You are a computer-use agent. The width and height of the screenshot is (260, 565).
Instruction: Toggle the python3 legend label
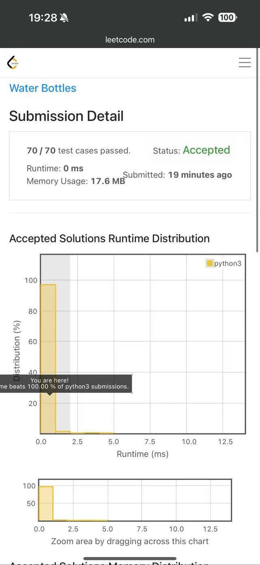coord(227,263)
